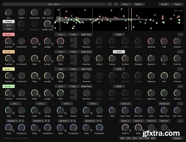This screenshot has width=186, height=142.
Task: Toggle the T button beside Stream 4 Rate
Action: click(39, 96)
